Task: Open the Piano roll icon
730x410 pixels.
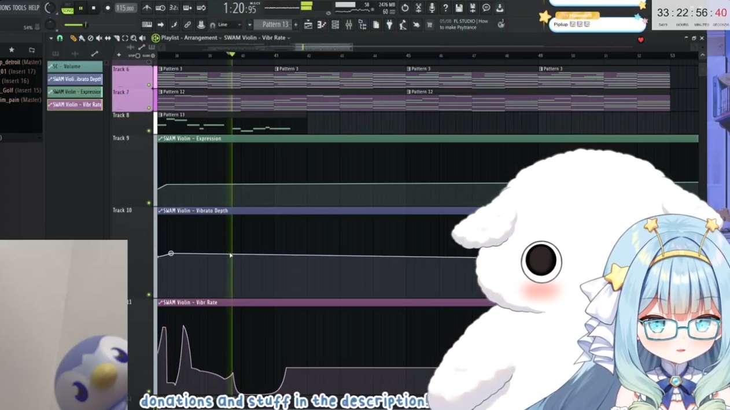Action: 322,25
